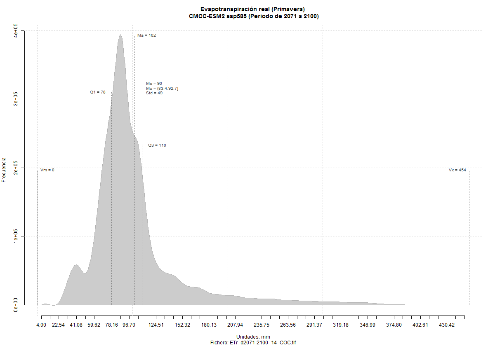Click the 'Std = 49' label
495x346 pixels.
click(x=154, y=93)
